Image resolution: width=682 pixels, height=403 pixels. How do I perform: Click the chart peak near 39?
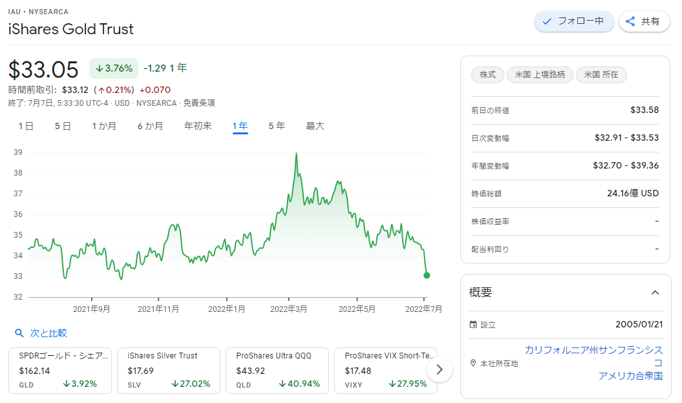coord(297,154)
